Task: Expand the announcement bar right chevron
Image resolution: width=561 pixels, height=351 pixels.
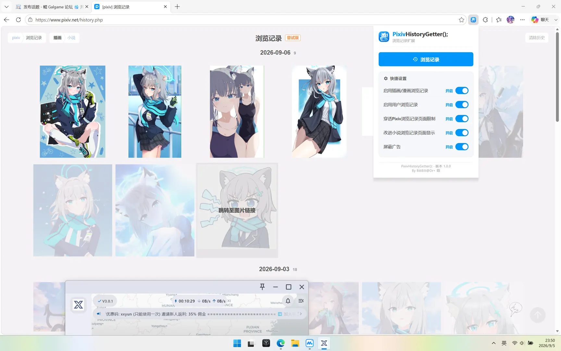Action: coord(301,314)
